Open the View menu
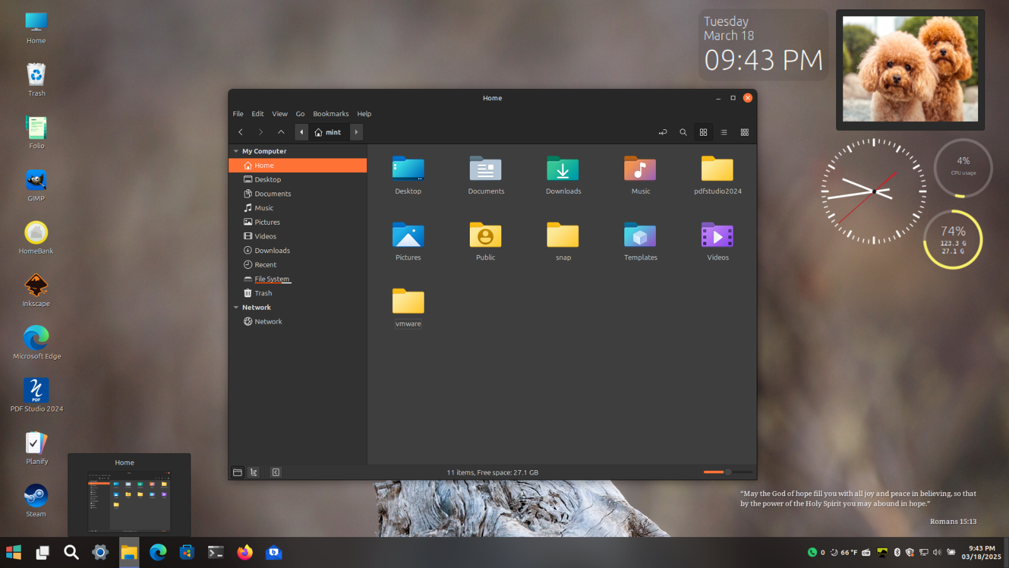Viewport: 1009px width, 568px height. [x=279, y=114]
